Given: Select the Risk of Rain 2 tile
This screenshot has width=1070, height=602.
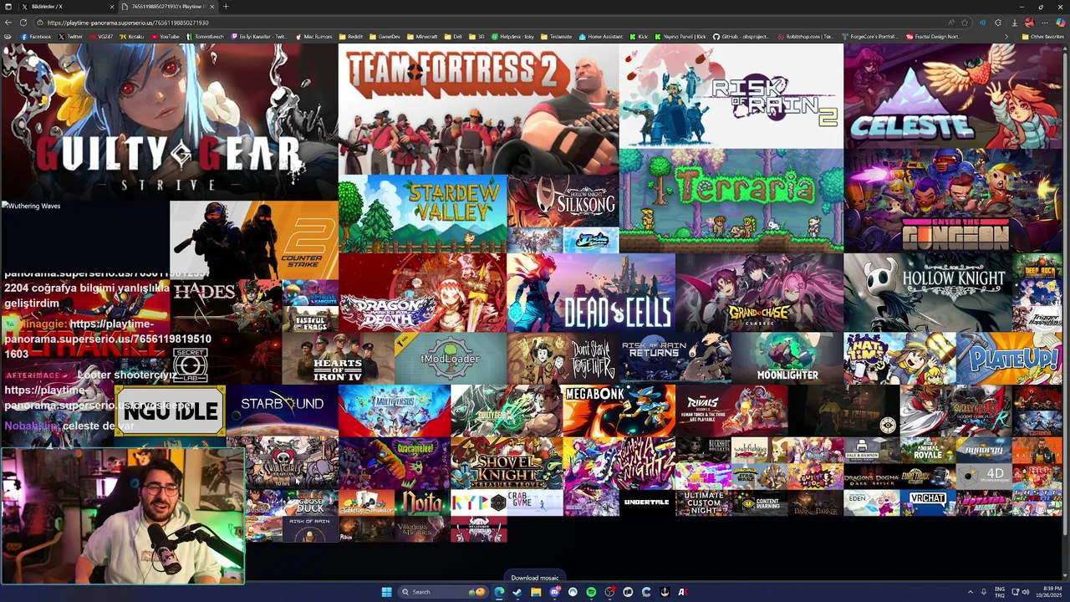Looking at the screenshot, I should [x=731, y=96].
